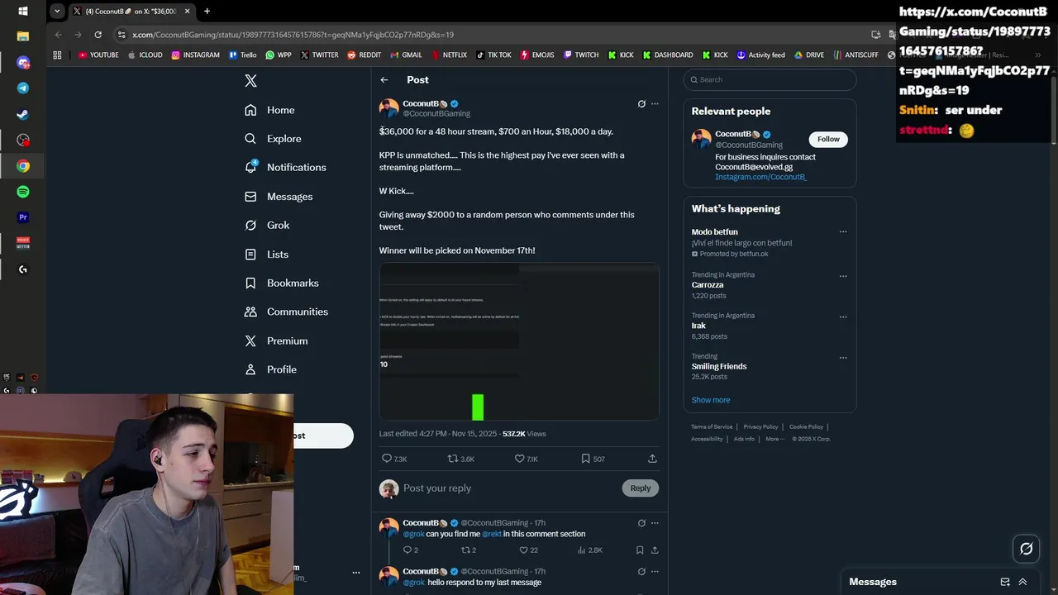Image resolution: width=1058 pixels, height=595 pixels.
Task: Click the Grok icon on main post
Action: click(641, 104)
